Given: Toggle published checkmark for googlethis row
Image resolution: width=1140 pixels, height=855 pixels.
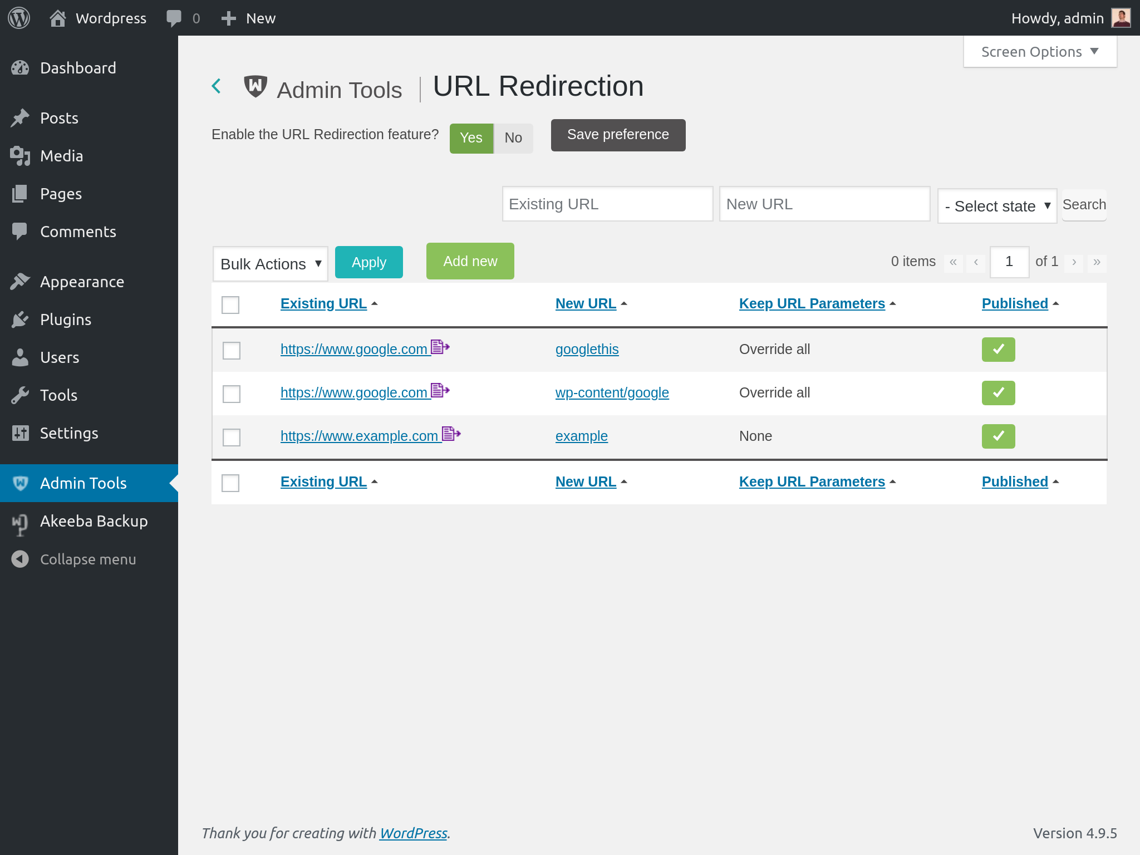Looking at the screenshot, I should [998, 349].
